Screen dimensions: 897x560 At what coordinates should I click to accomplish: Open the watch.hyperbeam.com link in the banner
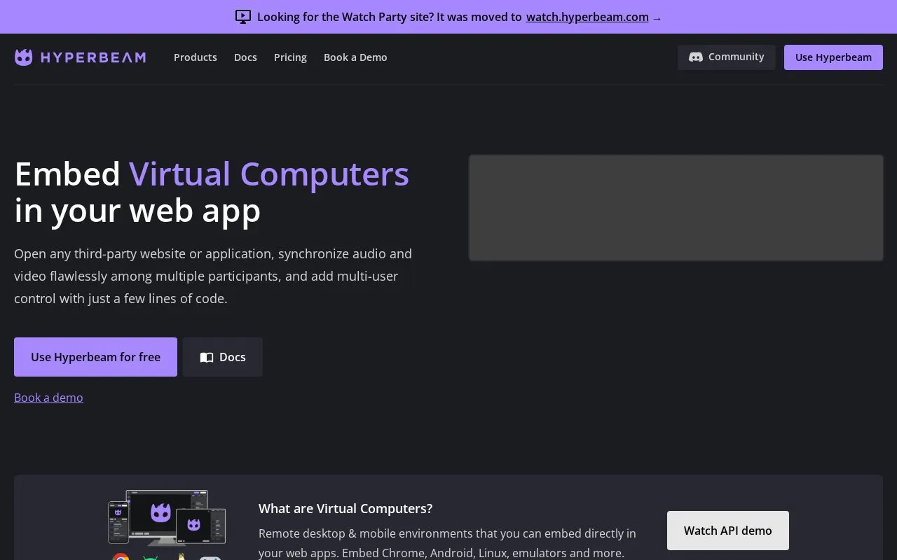click(587, 17)
